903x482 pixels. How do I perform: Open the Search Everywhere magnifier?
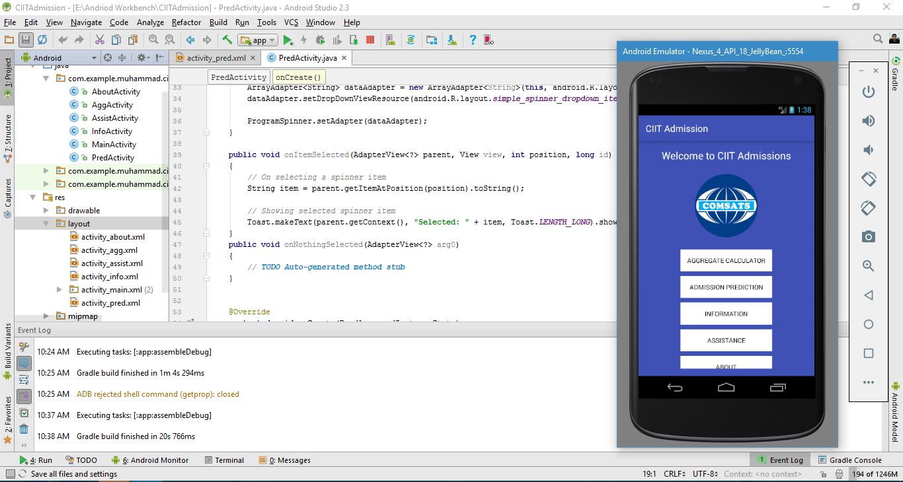878,40
